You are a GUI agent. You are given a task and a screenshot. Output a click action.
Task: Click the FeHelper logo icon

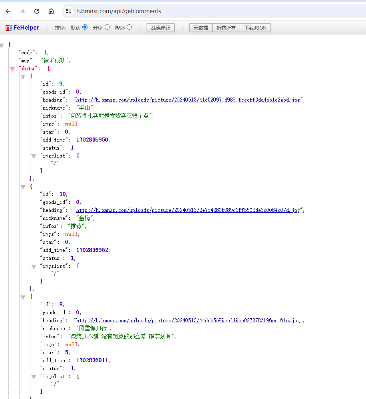[9, 28]
